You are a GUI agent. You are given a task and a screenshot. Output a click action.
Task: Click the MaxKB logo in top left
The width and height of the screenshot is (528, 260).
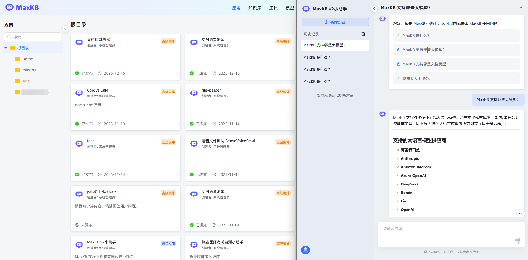tap(22, 7)
